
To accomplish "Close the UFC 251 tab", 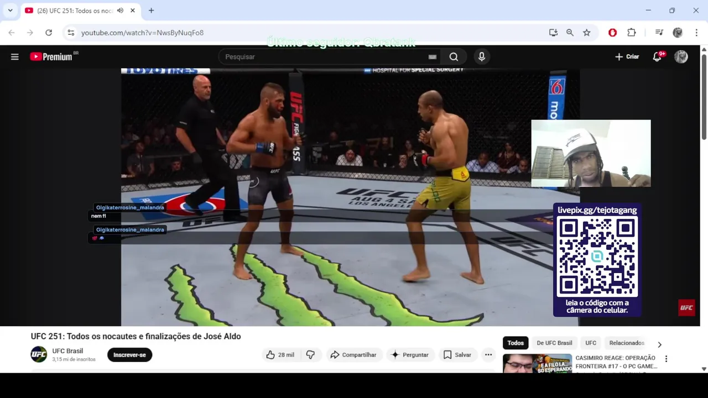I will tap(133, 11).
